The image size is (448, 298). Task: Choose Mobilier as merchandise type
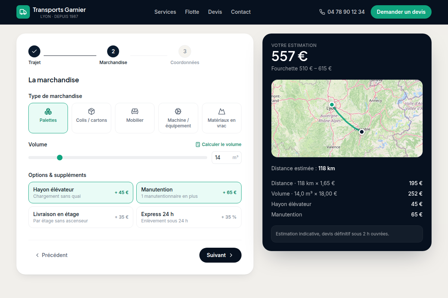(x=135, y=118)
